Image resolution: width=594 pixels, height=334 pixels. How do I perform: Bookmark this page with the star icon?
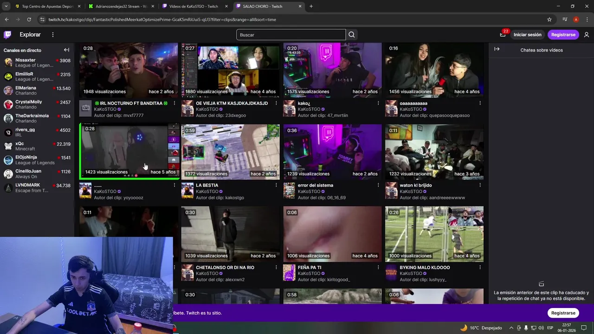pyautogui.click(x=549, y=19)
